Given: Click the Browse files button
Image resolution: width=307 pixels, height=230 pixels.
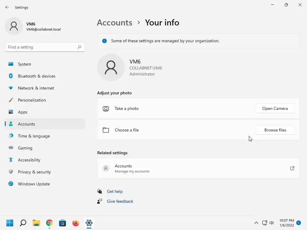Looking at the screenshot, I should tap(275, 130).
